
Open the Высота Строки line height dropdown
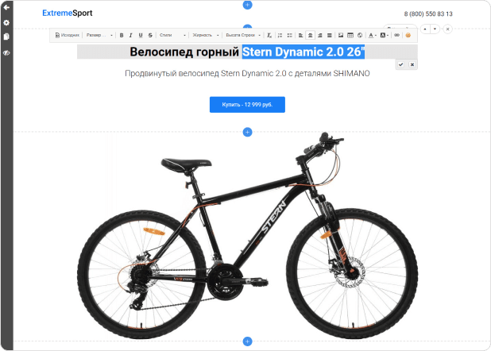click(x=243, y=35)
